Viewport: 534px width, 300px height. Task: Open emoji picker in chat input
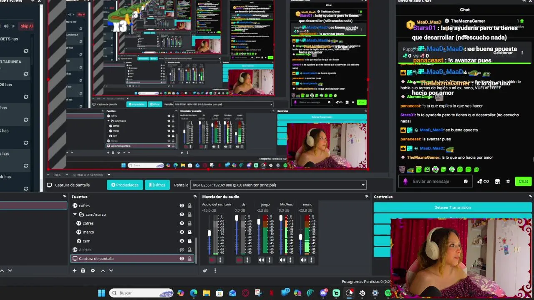click(x=466, y=181)
